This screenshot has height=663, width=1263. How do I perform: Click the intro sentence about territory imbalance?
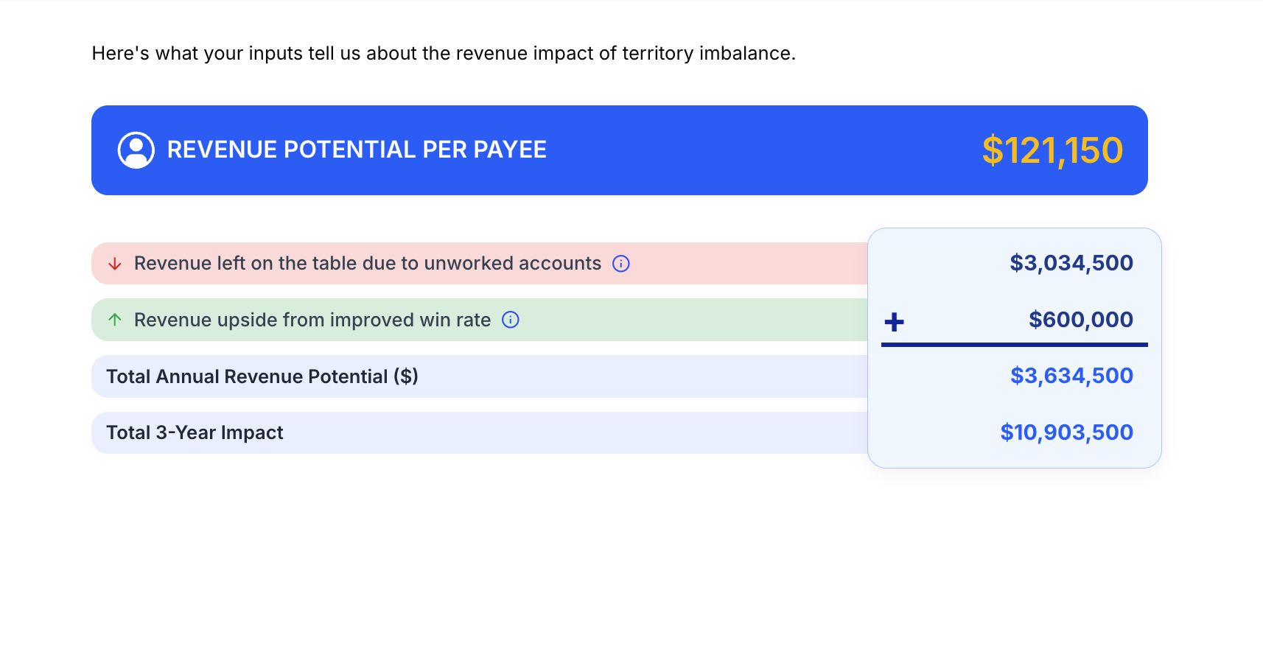444,53
